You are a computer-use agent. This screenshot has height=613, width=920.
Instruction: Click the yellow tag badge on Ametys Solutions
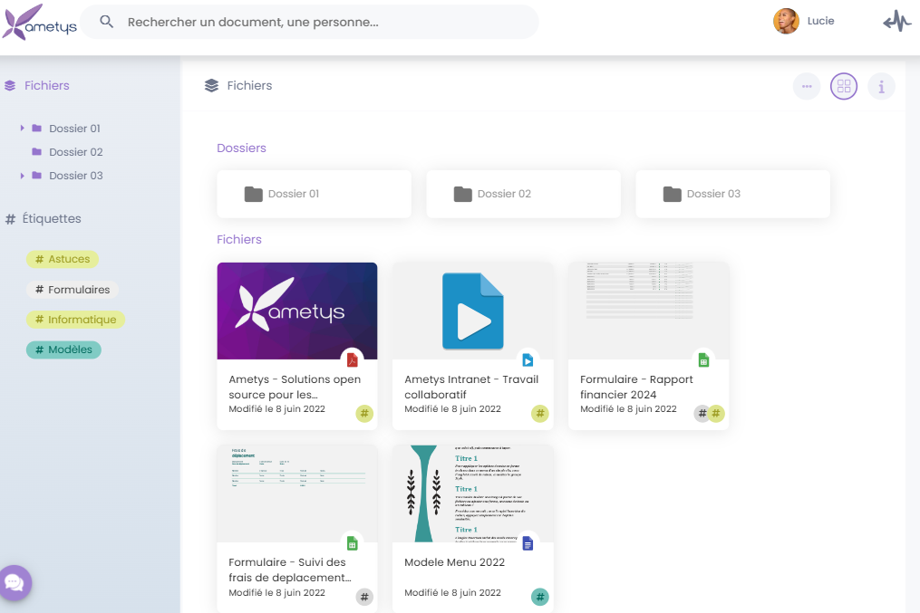364,414
